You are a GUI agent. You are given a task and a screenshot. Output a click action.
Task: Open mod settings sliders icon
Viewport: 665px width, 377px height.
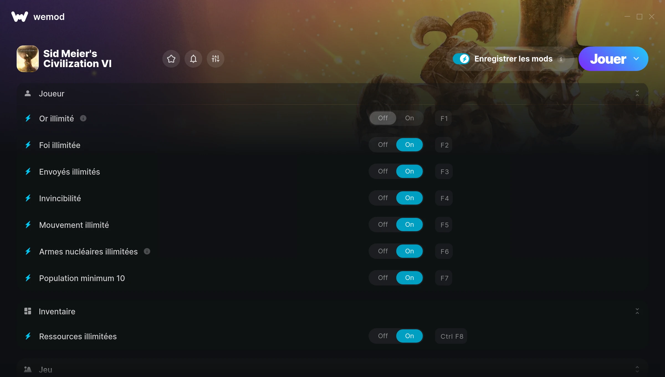(216, 59)
